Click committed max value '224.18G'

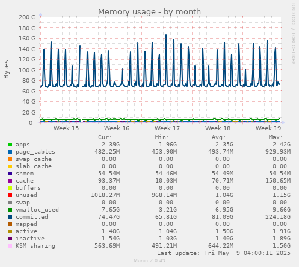278,217
